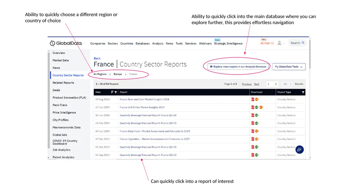Click the GlobalData logo
Viewport: 348px width, 195px height.
tap(66, 43)
